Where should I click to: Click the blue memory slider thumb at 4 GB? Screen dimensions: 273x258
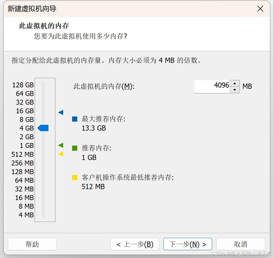[43, 128]
